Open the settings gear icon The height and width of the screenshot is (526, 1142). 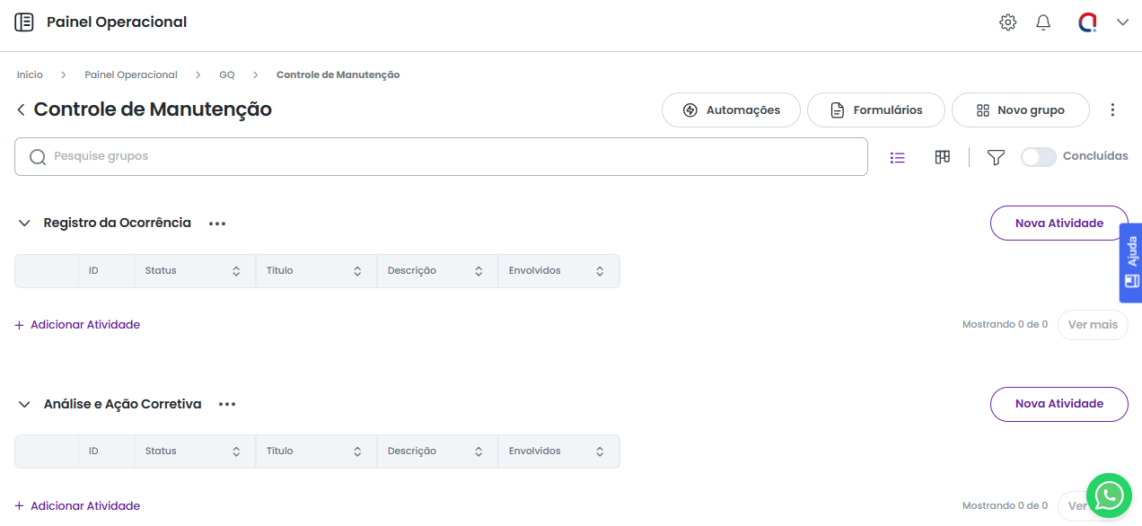tap(1007, 22)
